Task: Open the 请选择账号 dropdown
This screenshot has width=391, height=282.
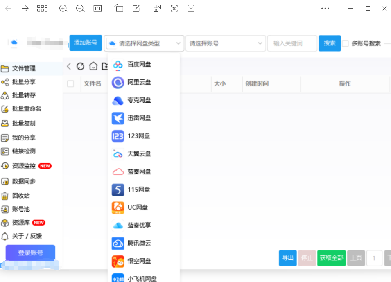Action: (x=226, y=43)
